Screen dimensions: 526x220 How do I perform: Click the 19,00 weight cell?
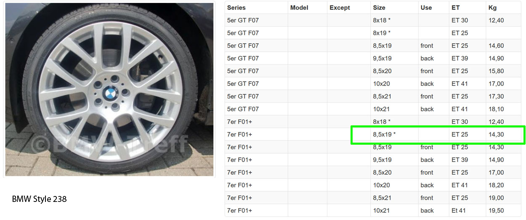point(496,198)
